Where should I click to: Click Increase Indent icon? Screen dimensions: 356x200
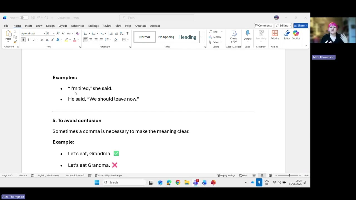coord(116,33)
